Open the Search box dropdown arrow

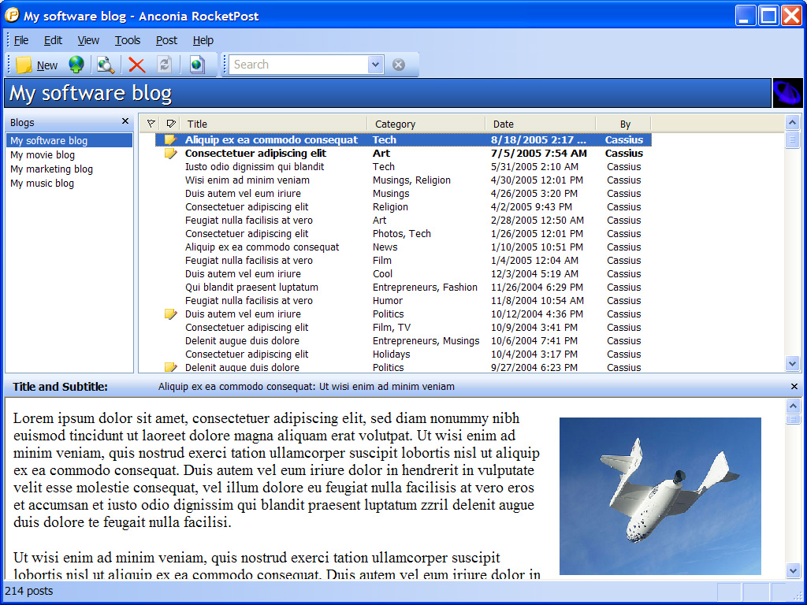(x=376, y=65)
